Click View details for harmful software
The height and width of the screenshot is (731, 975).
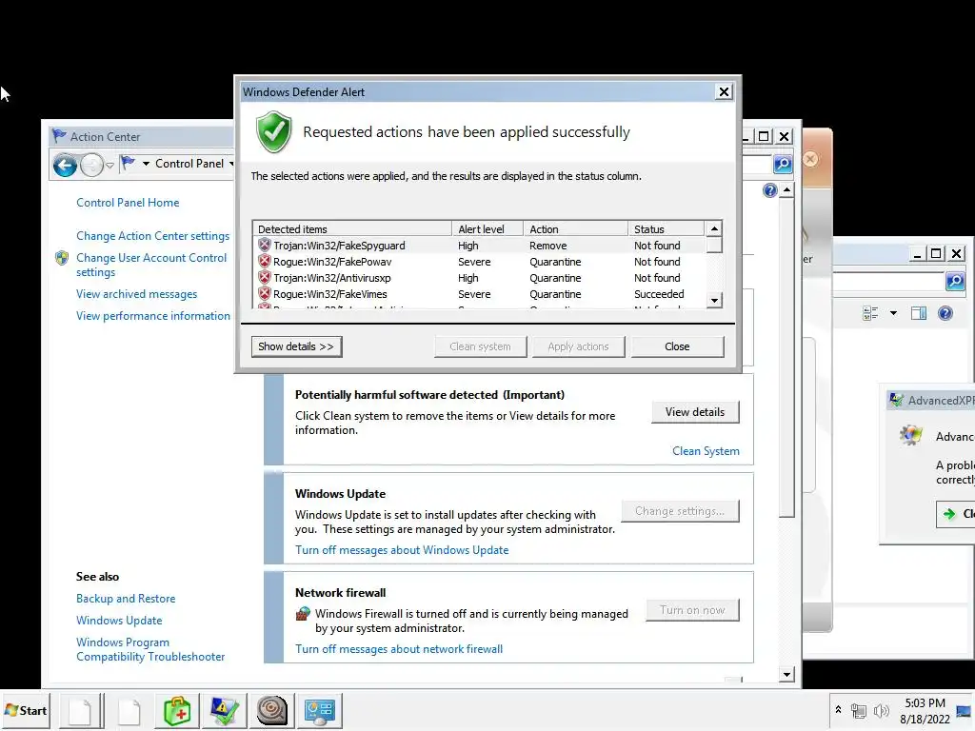point(695,412)
